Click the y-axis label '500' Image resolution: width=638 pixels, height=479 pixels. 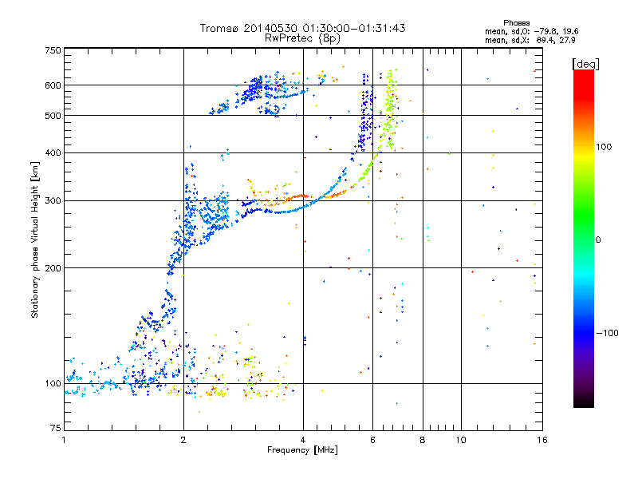pos(53,116)
